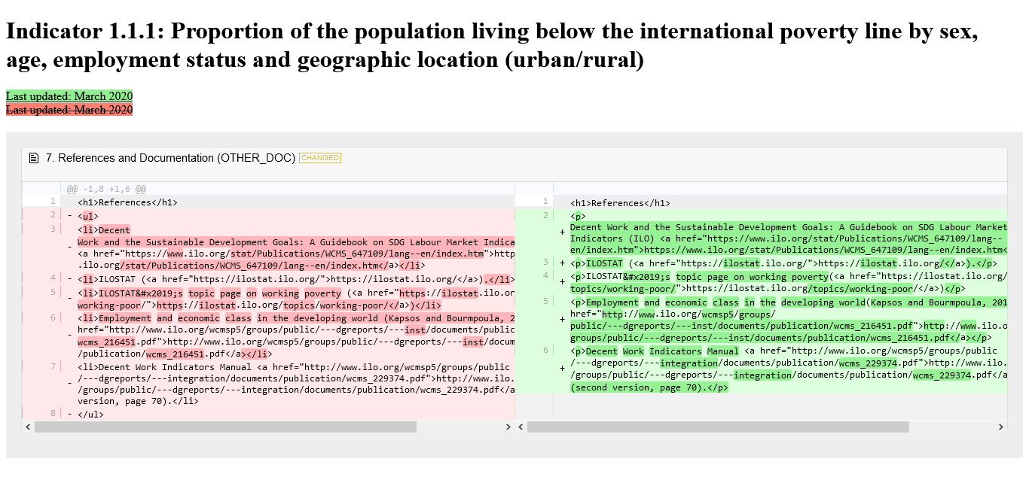Screen dimensions: 1029x492
Task: Click line number 1 in the left pane
Action: click(51, 202)
